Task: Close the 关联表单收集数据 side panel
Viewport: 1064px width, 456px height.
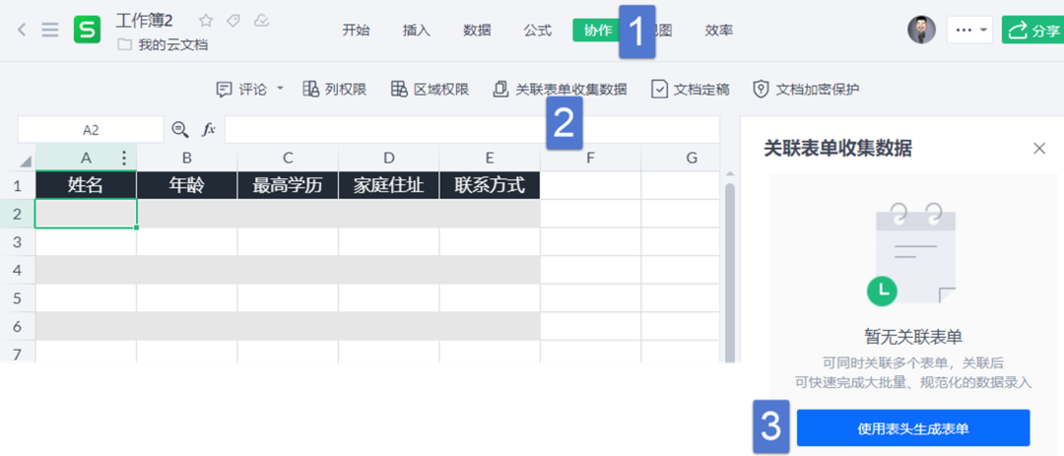Action: pyautogui.click(x=1039, y=148)
